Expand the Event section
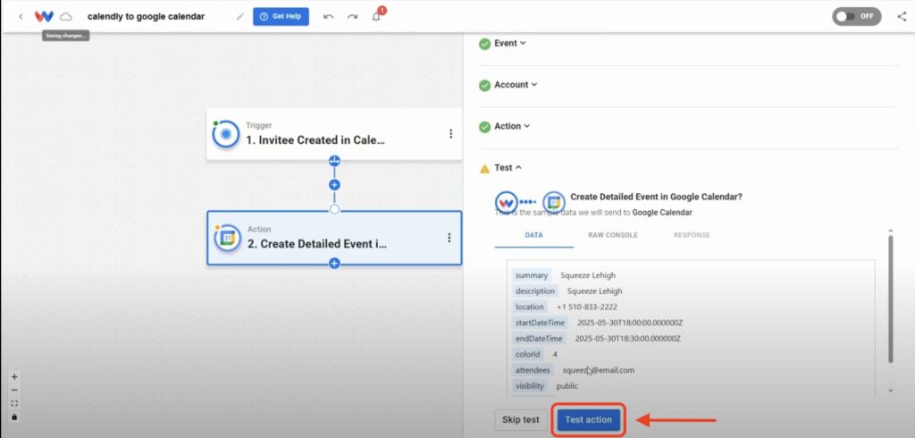Viewport: 915px width, 438px height. click(x=510, y=43)
